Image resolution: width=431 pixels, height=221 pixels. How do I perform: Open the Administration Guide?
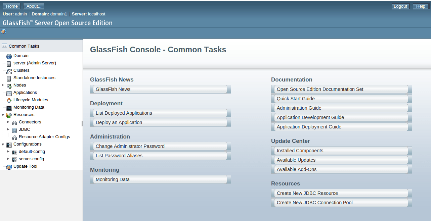pos(342,108)
